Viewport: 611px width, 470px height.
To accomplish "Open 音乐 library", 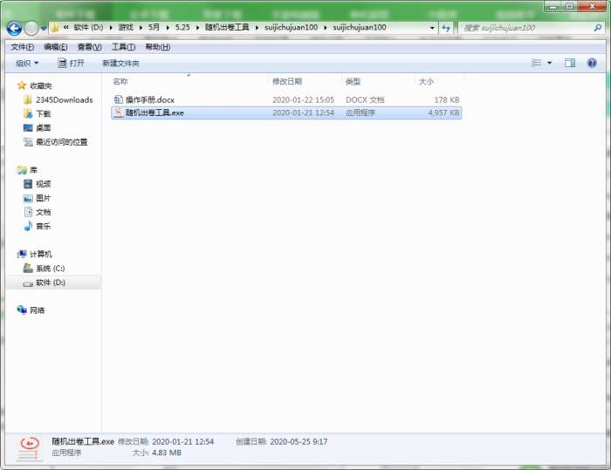I will 44,226.
